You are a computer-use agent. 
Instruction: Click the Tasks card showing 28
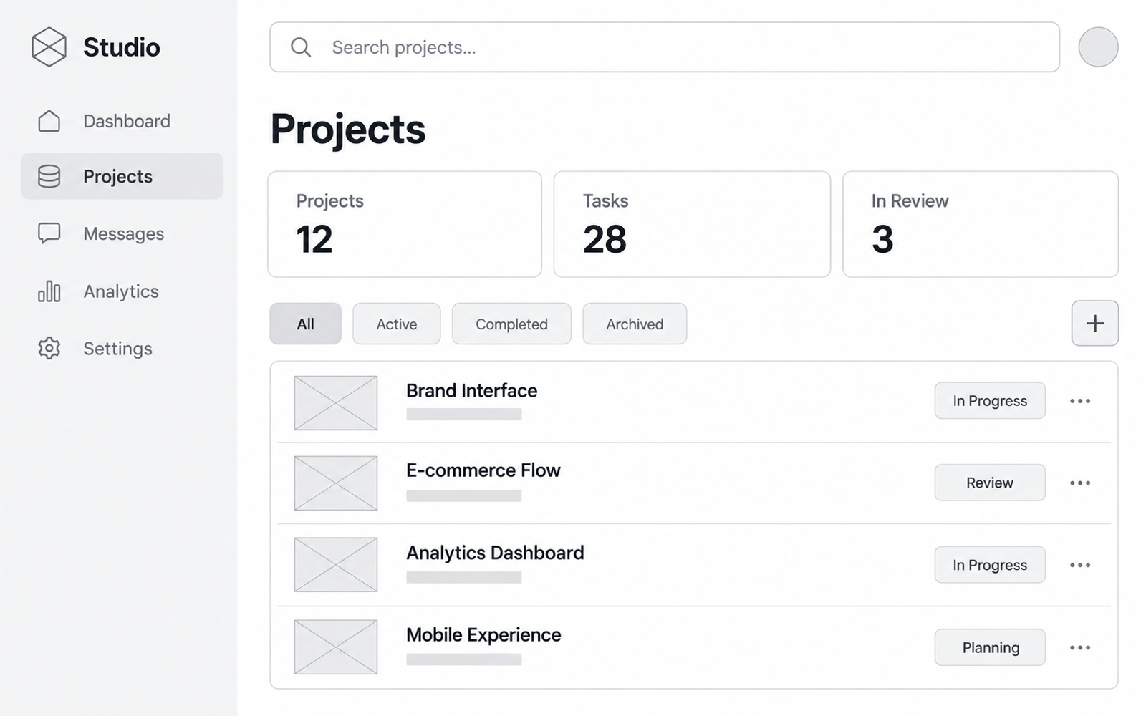click(692, 224)
